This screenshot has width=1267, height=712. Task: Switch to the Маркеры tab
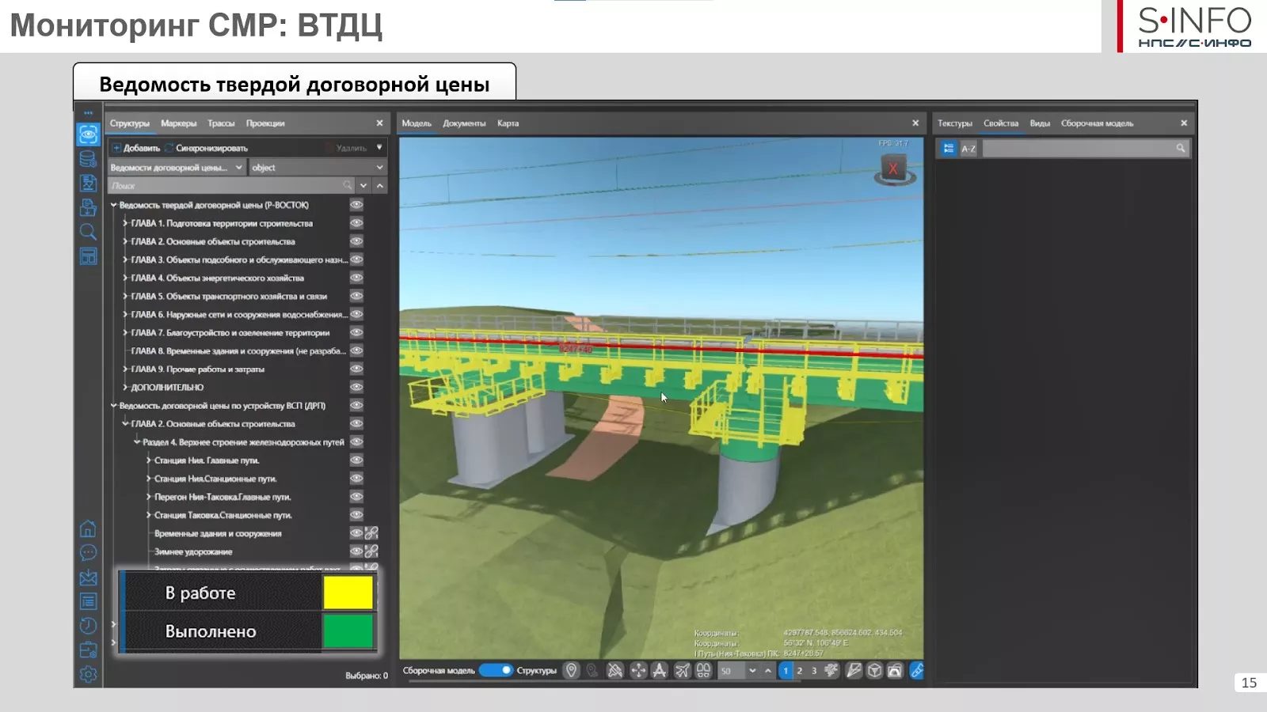(178, 123)
